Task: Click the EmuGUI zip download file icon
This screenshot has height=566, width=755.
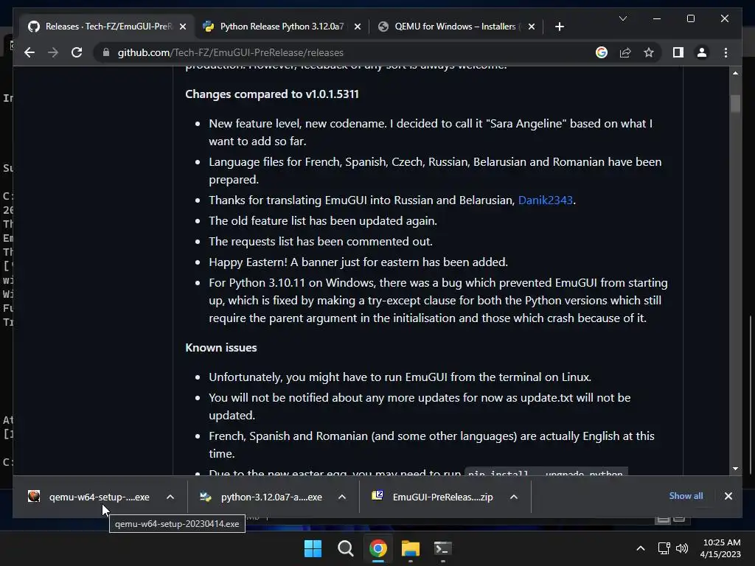Action: tap(377, 496)
